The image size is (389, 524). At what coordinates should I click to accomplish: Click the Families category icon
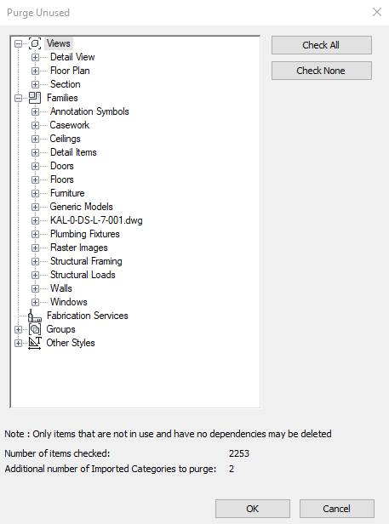[35, 98]
